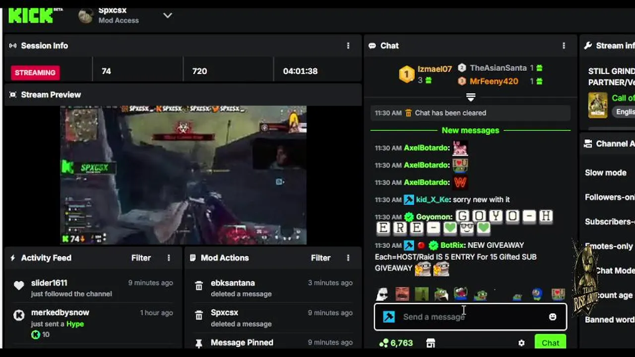Screen dimensions: 635x357
Task: Click the channel points icon next to 6,763
Action: [383, 343]
